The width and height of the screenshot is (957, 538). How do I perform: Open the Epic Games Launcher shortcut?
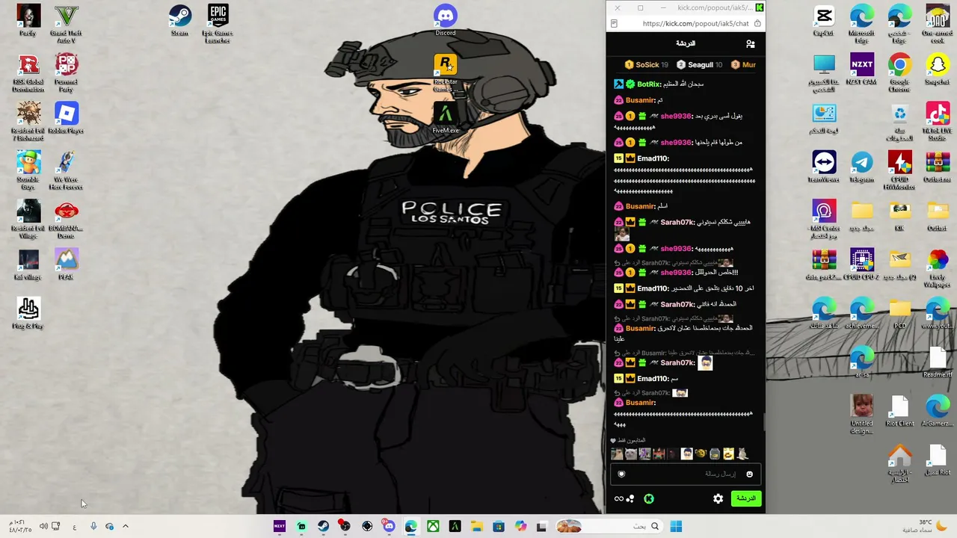[218, 24]
